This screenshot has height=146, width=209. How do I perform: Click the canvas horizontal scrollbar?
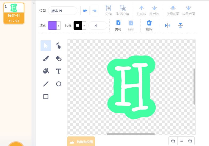coord(131,134)
